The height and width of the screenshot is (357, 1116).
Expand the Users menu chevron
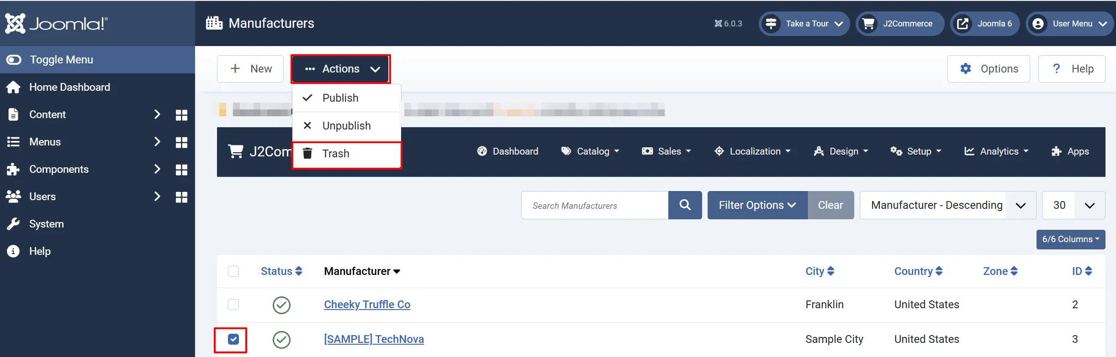pos(157,197)
